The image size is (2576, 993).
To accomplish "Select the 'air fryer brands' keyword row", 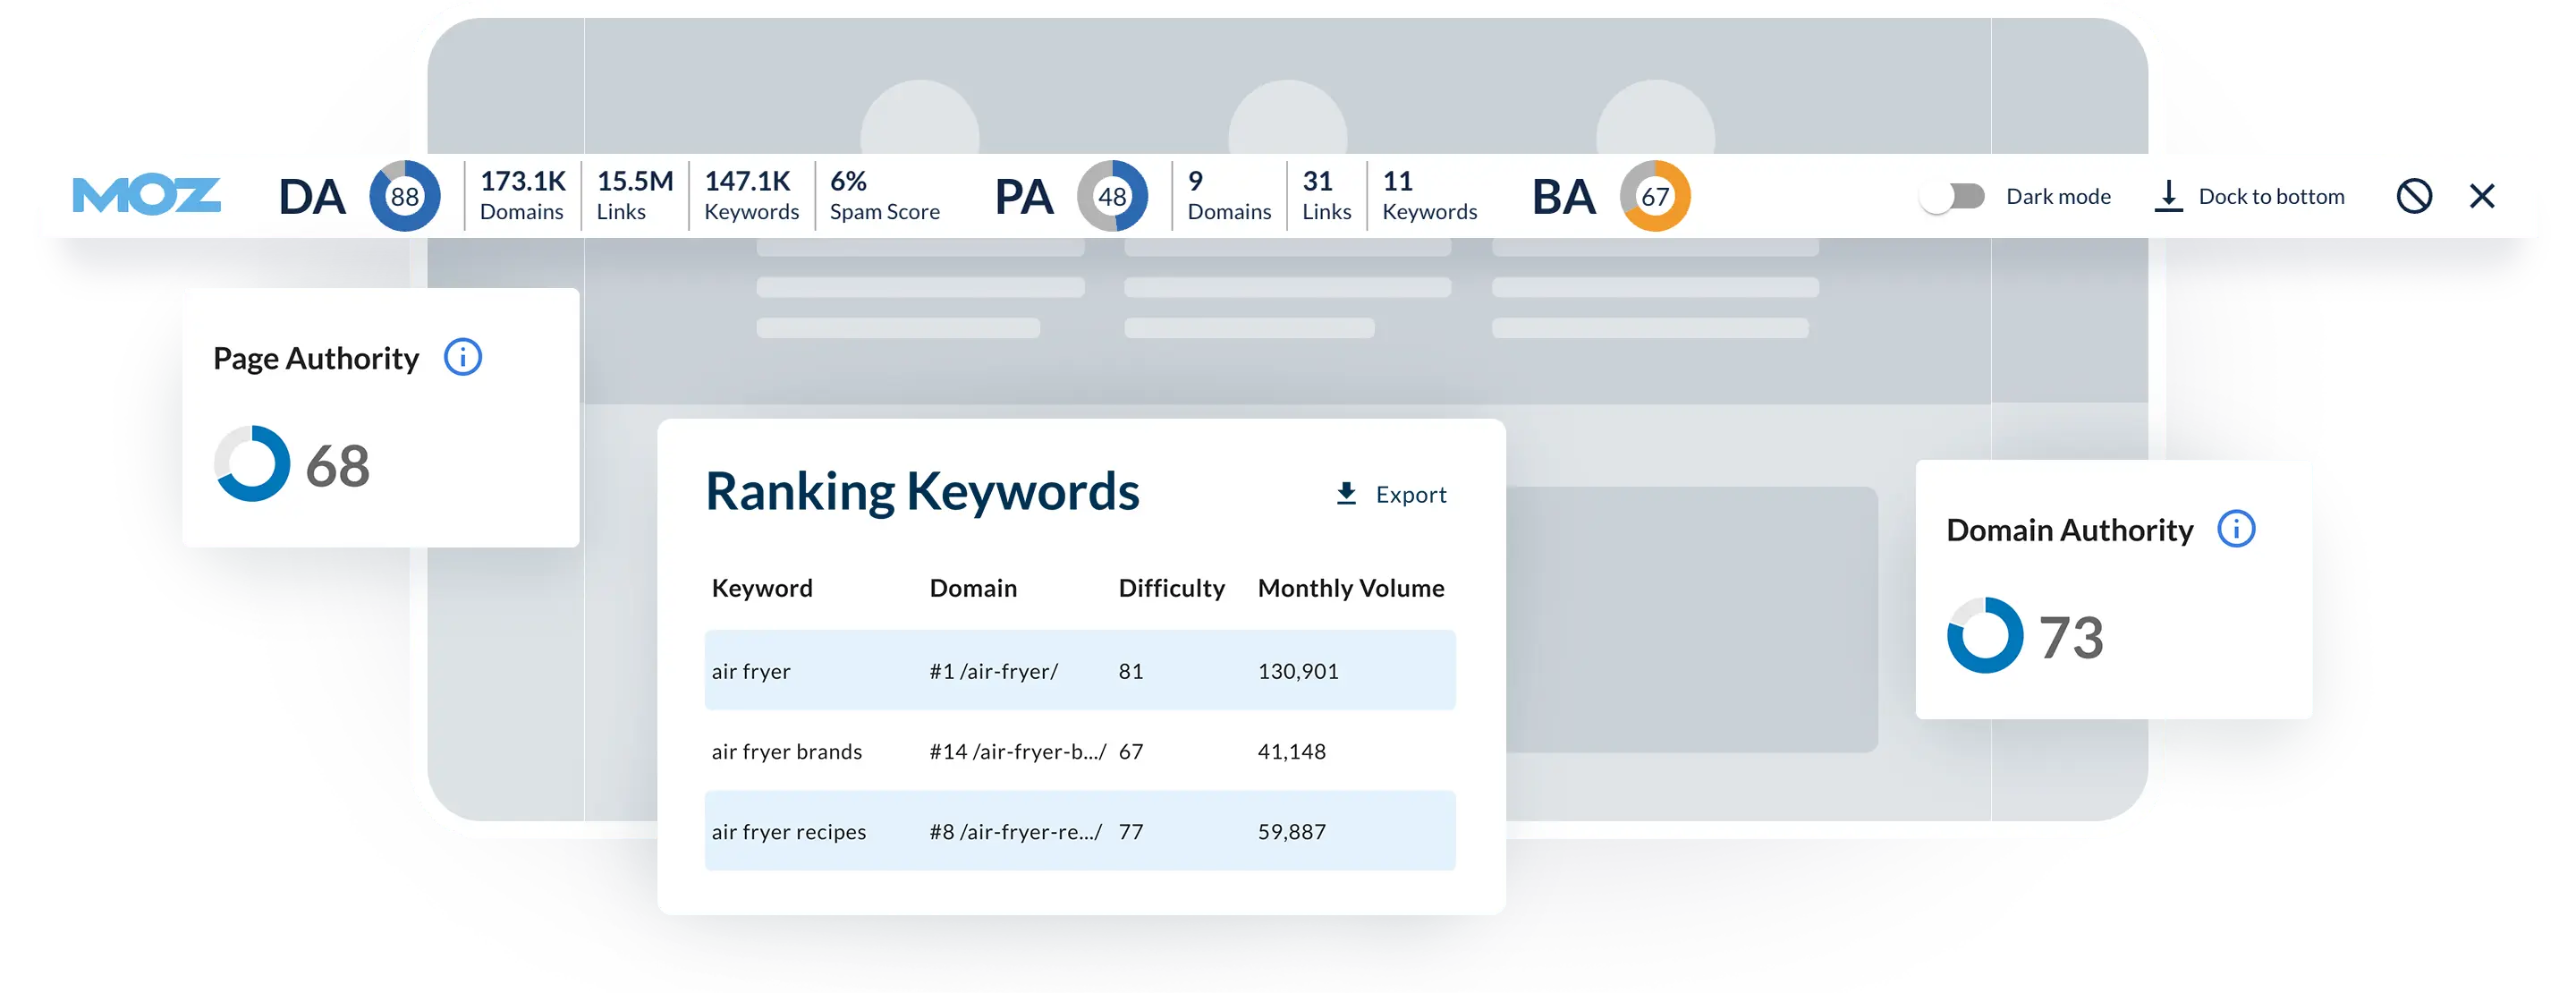I will [x=786, y=751].
